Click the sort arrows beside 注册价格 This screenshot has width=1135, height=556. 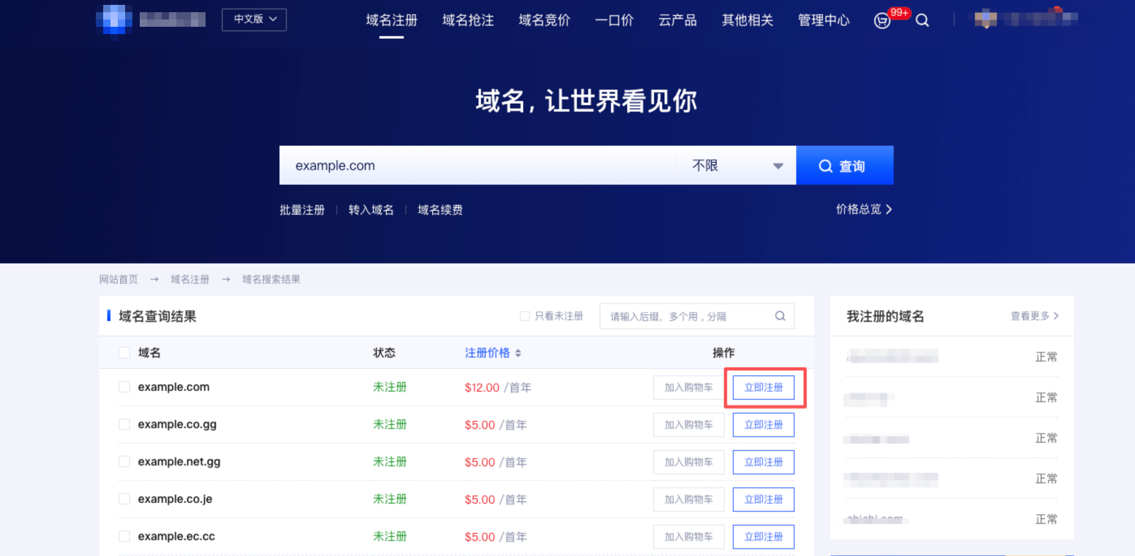pos(518,353)
